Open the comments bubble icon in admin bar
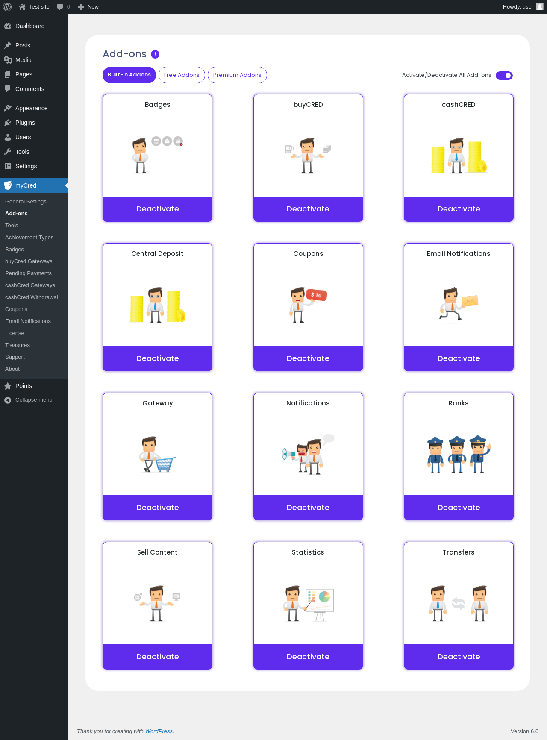The image size is (547, 740). [x=60, y=7]
